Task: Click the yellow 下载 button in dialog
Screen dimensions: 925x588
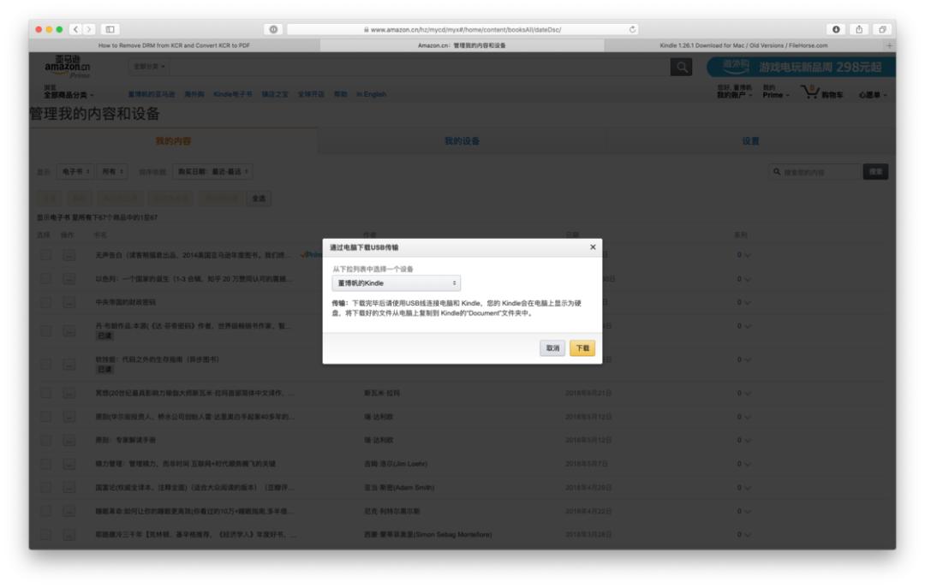Action: coord(582,348)
